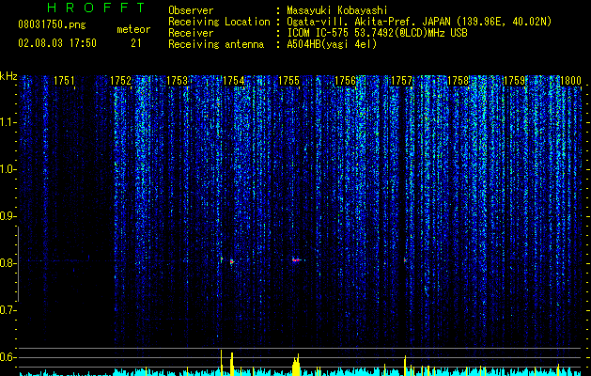This screenshot has height=376, width=591.
Task: Click the 'meteor' count label
Action: click(133, 29)
